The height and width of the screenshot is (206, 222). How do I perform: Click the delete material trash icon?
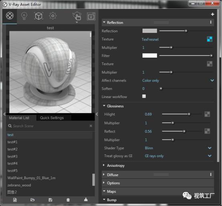[68, 200]
